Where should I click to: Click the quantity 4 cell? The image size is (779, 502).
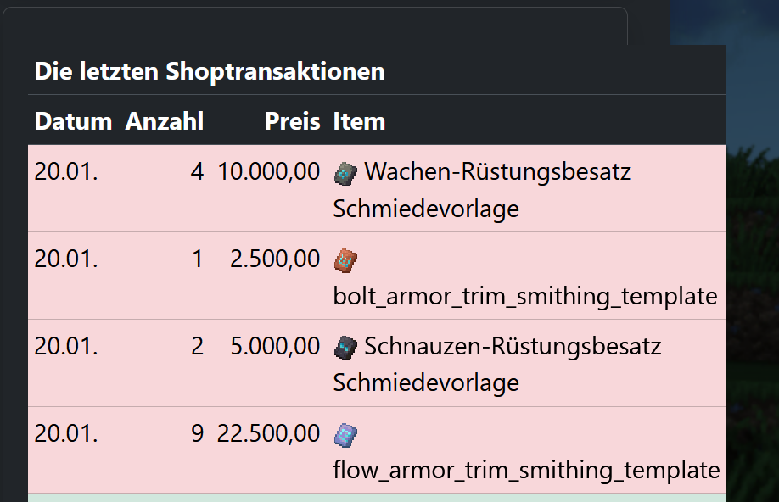tap(197, 172)
